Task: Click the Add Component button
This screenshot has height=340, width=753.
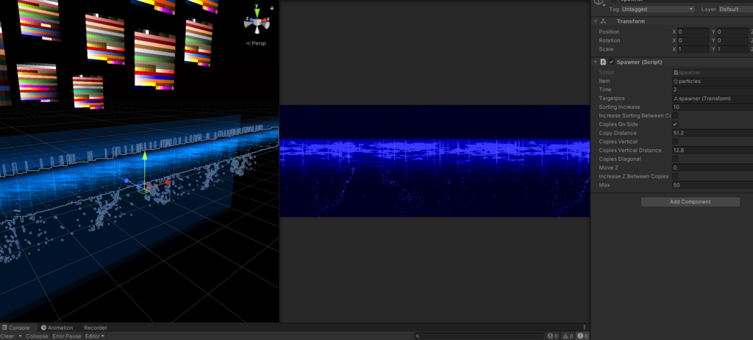Action: (690, 201)
